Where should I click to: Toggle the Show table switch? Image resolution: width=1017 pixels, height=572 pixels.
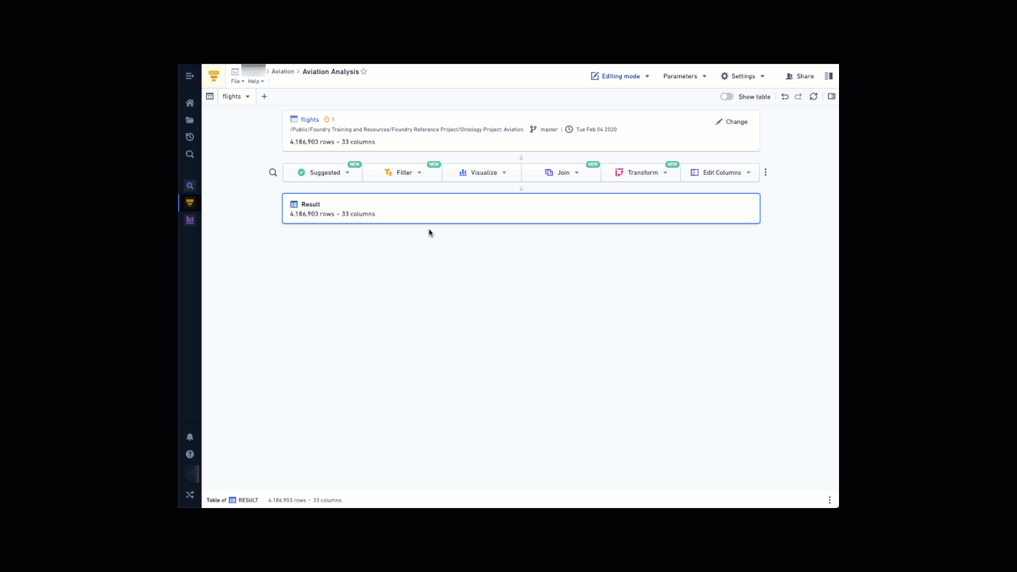coord(727,97)
